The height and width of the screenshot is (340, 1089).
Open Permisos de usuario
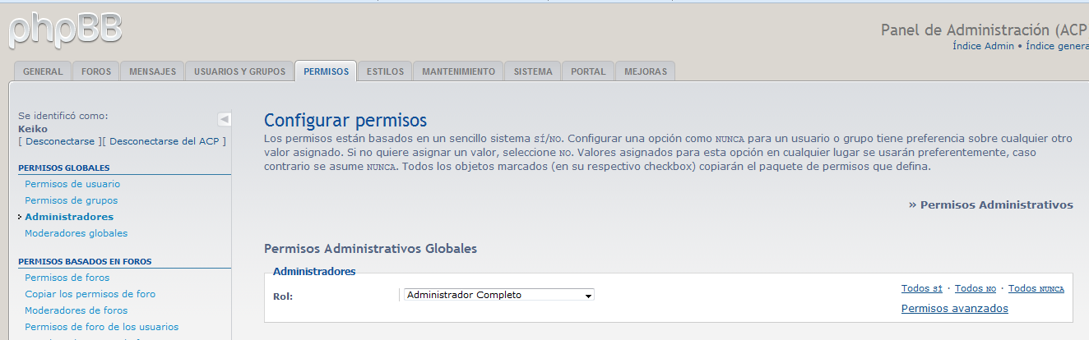point(72,184)
